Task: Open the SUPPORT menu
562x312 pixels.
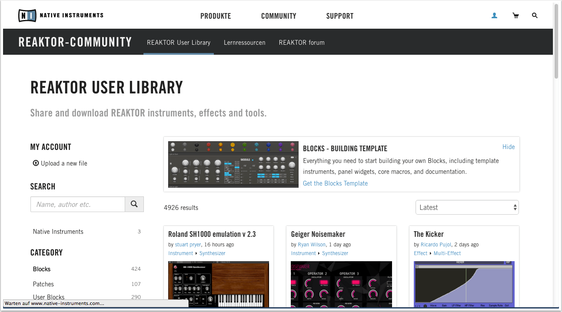Action: (340, 16)
